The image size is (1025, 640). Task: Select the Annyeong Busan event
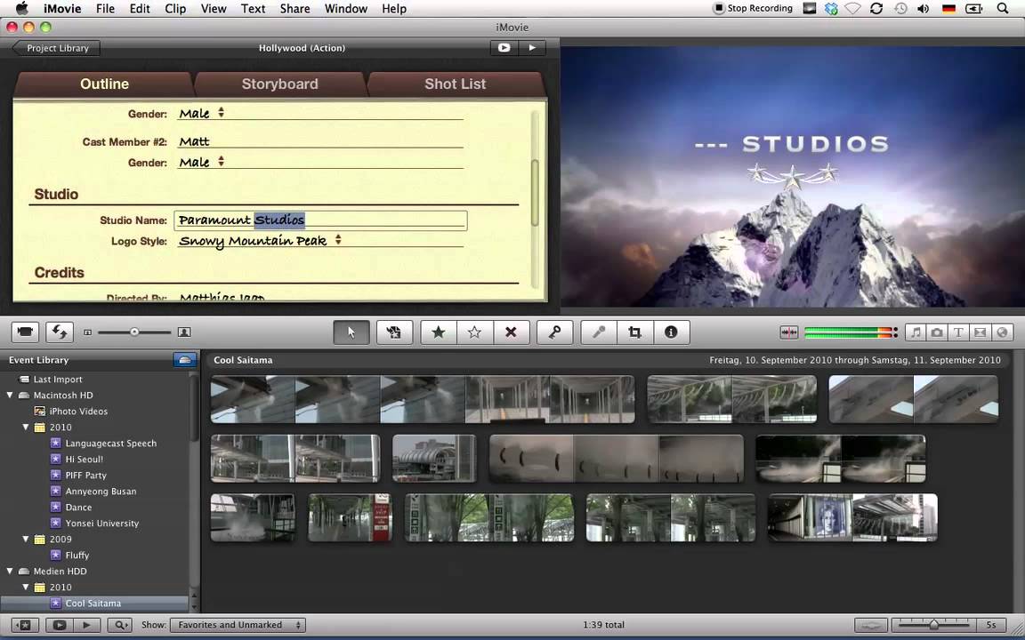click(101, 491)
